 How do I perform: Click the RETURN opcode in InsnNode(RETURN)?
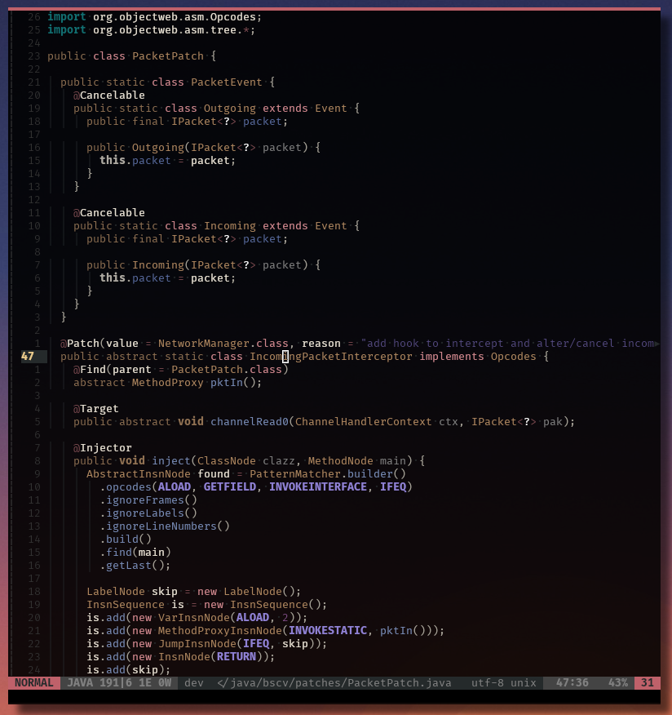point(237,656)
